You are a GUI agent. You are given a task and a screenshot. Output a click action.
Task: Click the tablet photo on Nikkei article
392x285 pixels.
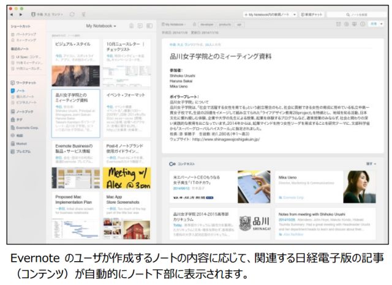(254, 187)
